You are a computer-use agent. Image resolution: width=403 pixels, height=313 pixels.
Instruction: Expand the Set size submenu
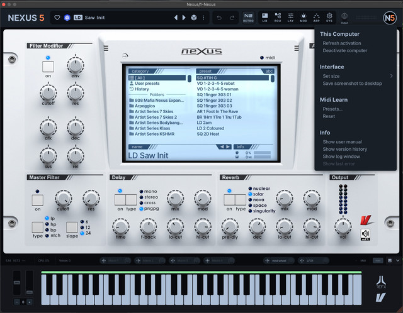coord(357,76)
